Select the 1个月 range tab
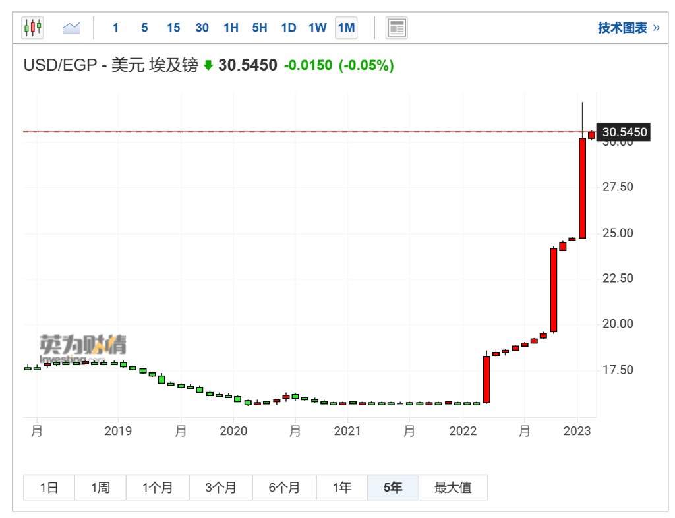 pos(158,488)
